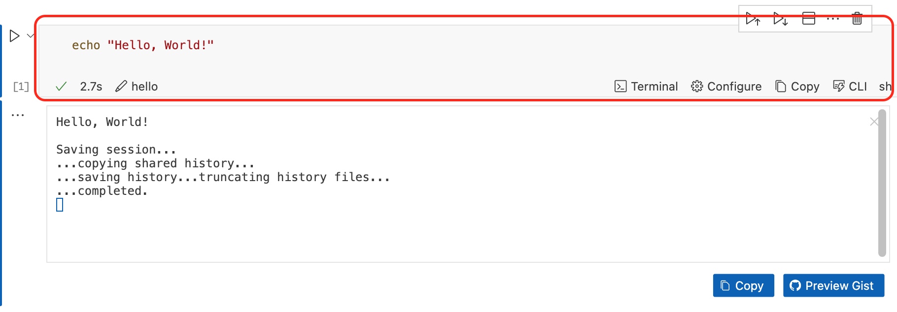
Task: Open the left margin ellipsis actions menu
Action: [x=18, y=114]
